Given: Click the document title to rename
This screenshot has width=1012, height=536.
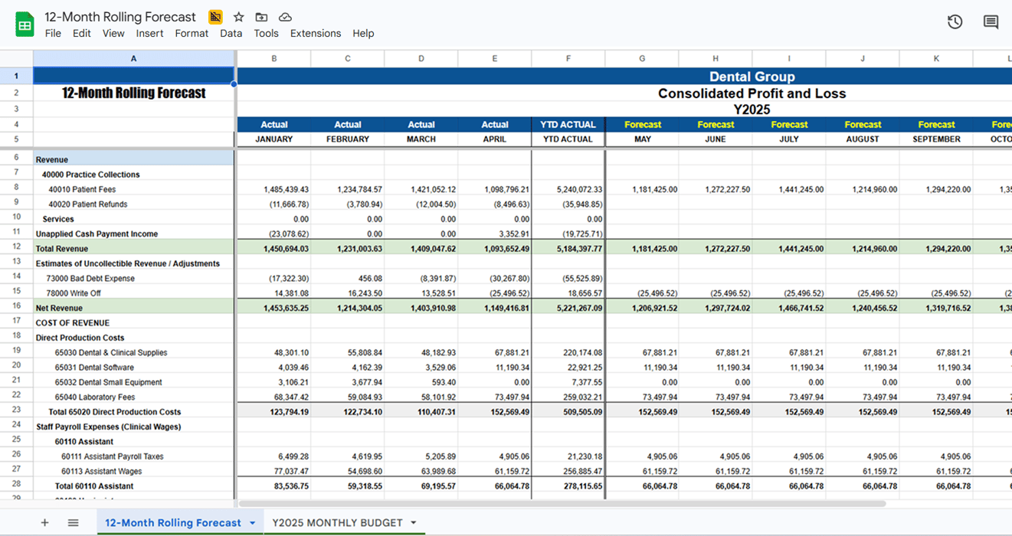Looking at the screenshot, I should (120, 17).
